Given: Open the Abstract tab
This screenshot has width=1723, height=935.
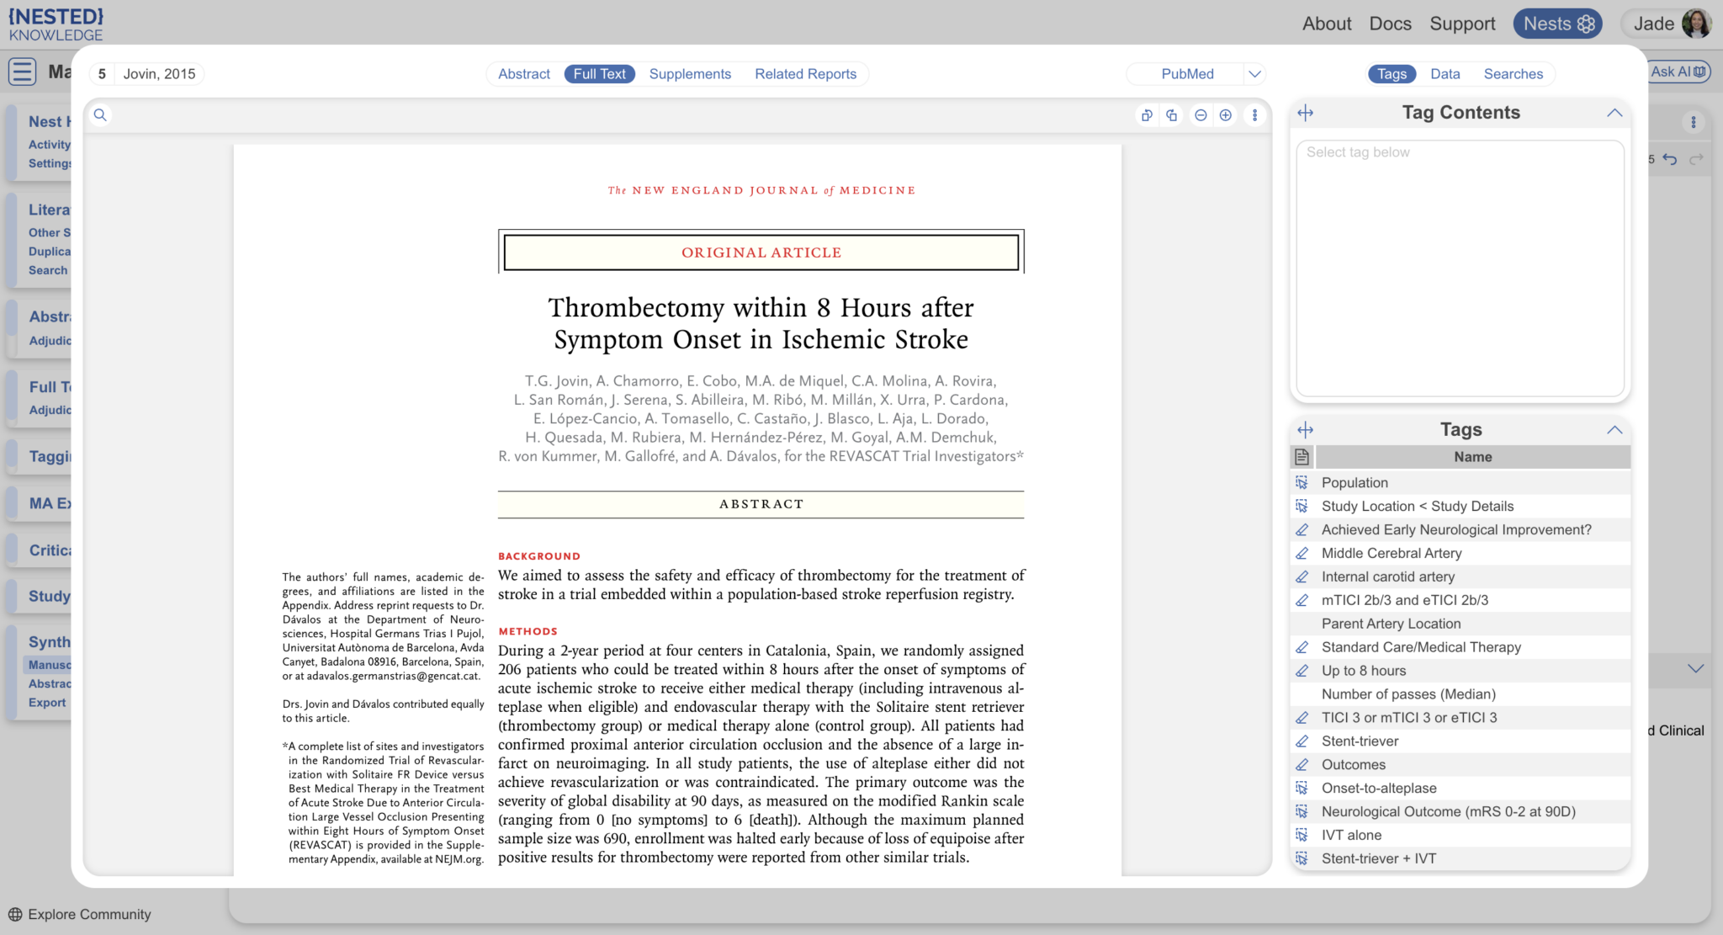Looking at the screenshot, I should [523, 74].
